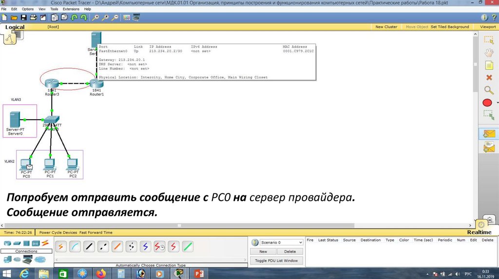Click Power Cycle Devices

pyautogui.click(x=58, y=232)
